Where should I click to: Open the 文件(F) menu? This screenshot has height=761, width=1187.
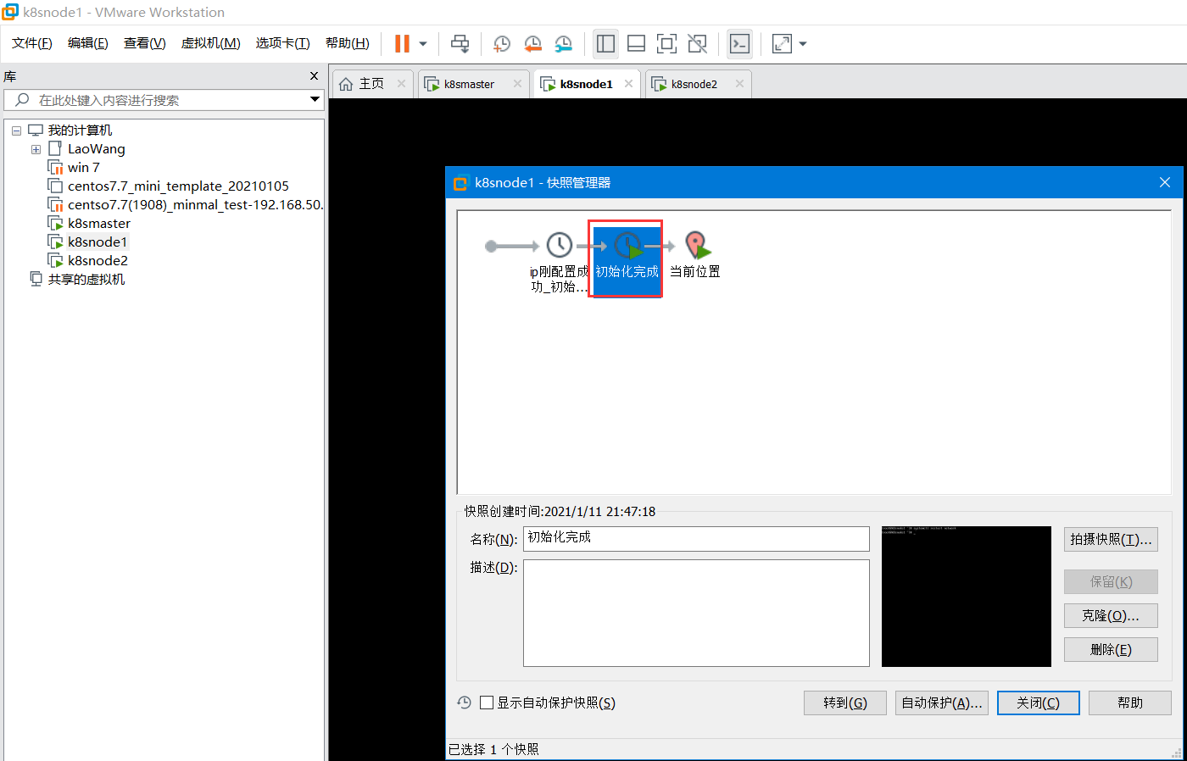click(32, 43)
